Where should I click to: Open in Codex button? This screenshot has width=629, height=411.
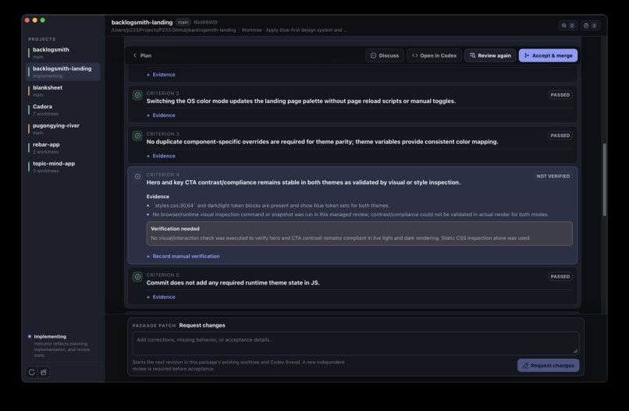434,55
